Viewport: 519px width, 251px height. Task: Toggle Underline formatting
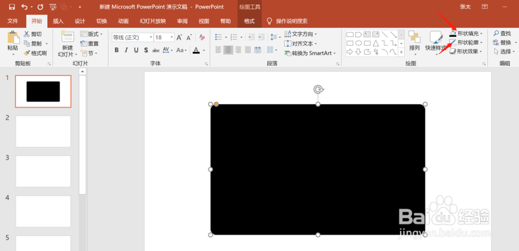point(136,50)
